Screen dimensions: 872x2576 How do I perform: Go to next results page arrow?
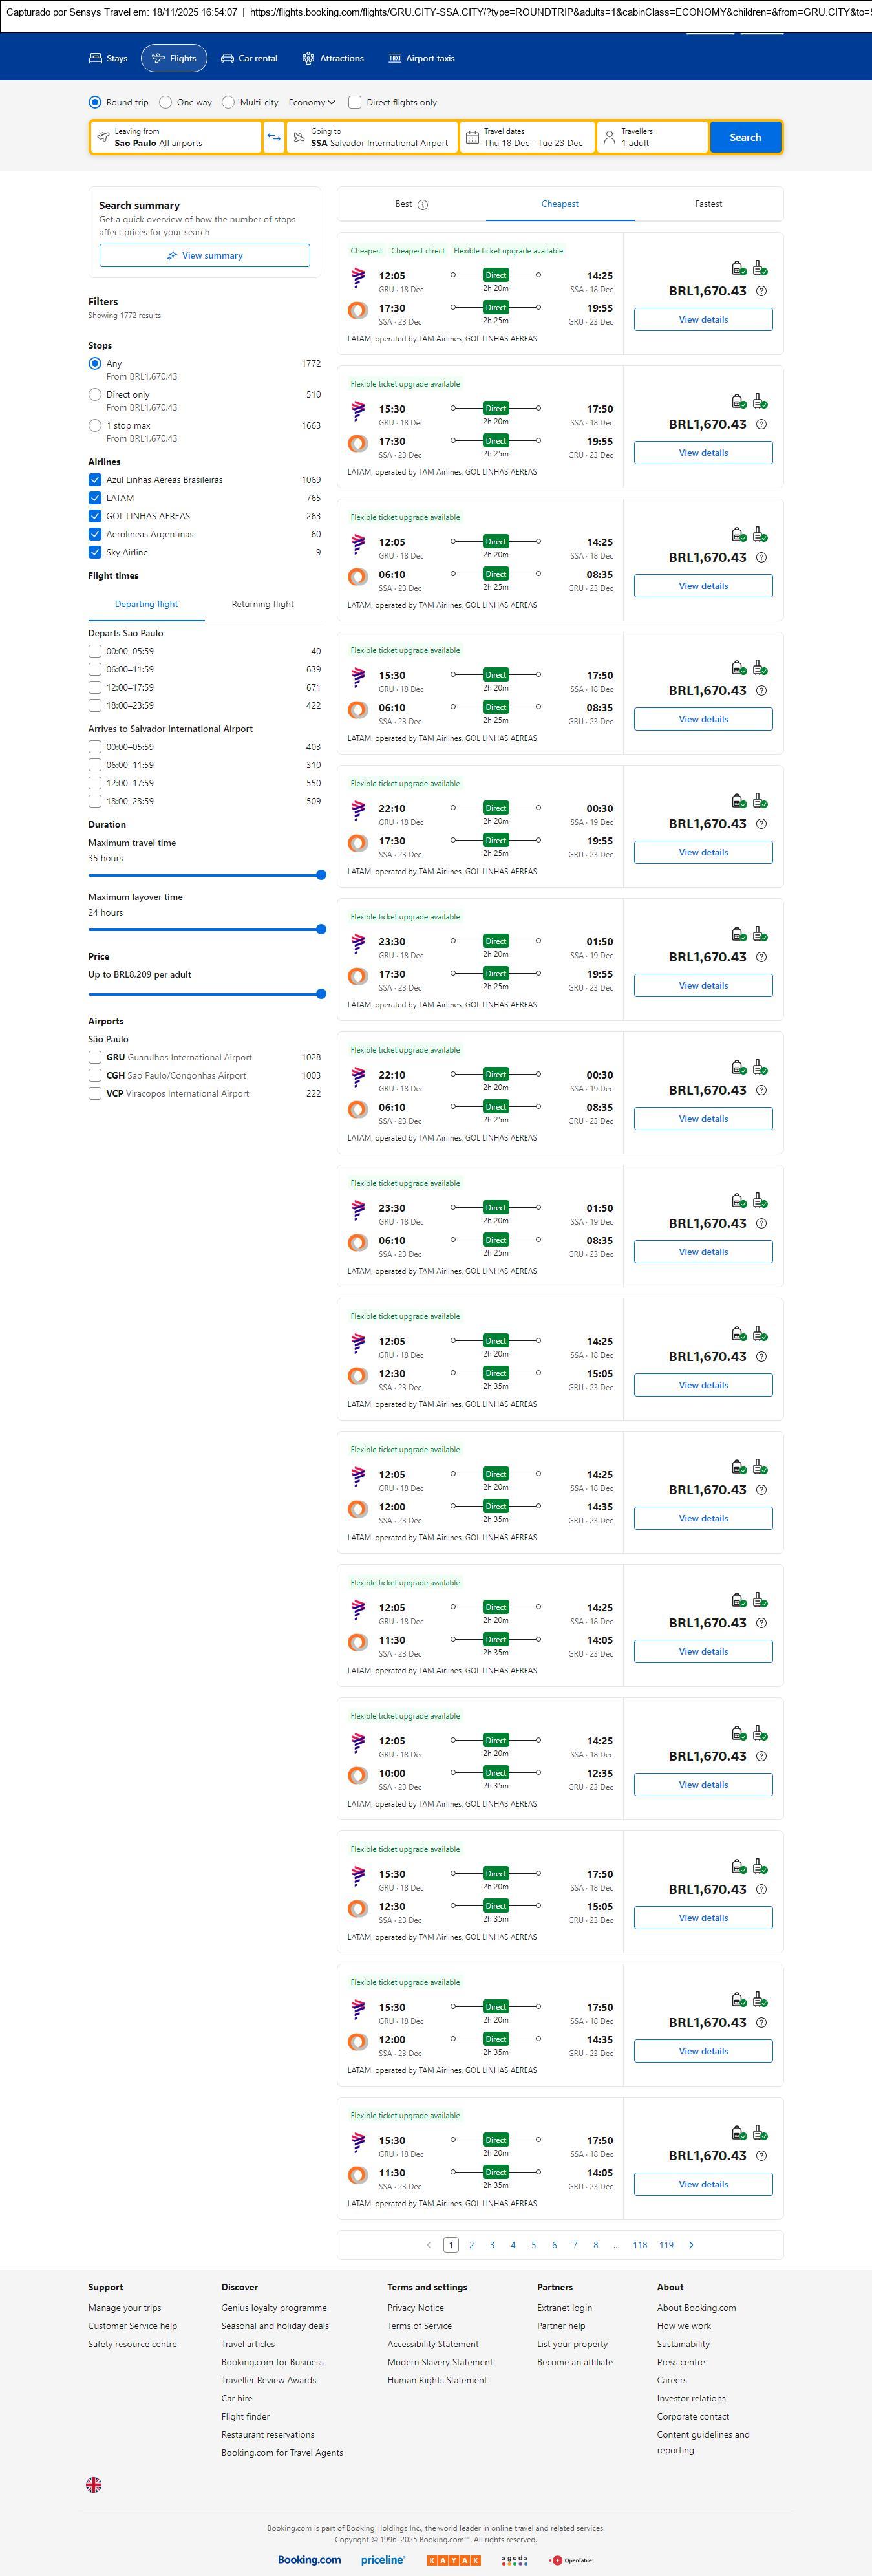click(x=691, y=2245)
